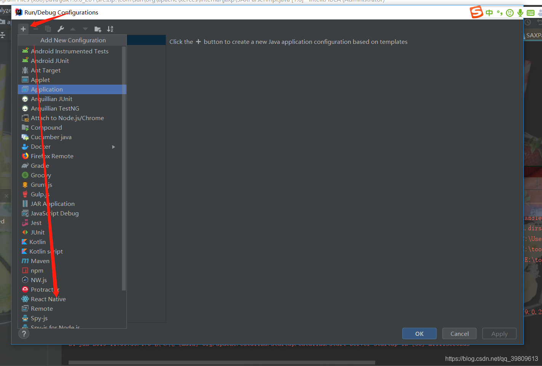Click the Cancel button
This screenshot has height=366, width=542.
click(x=459, y=334)
